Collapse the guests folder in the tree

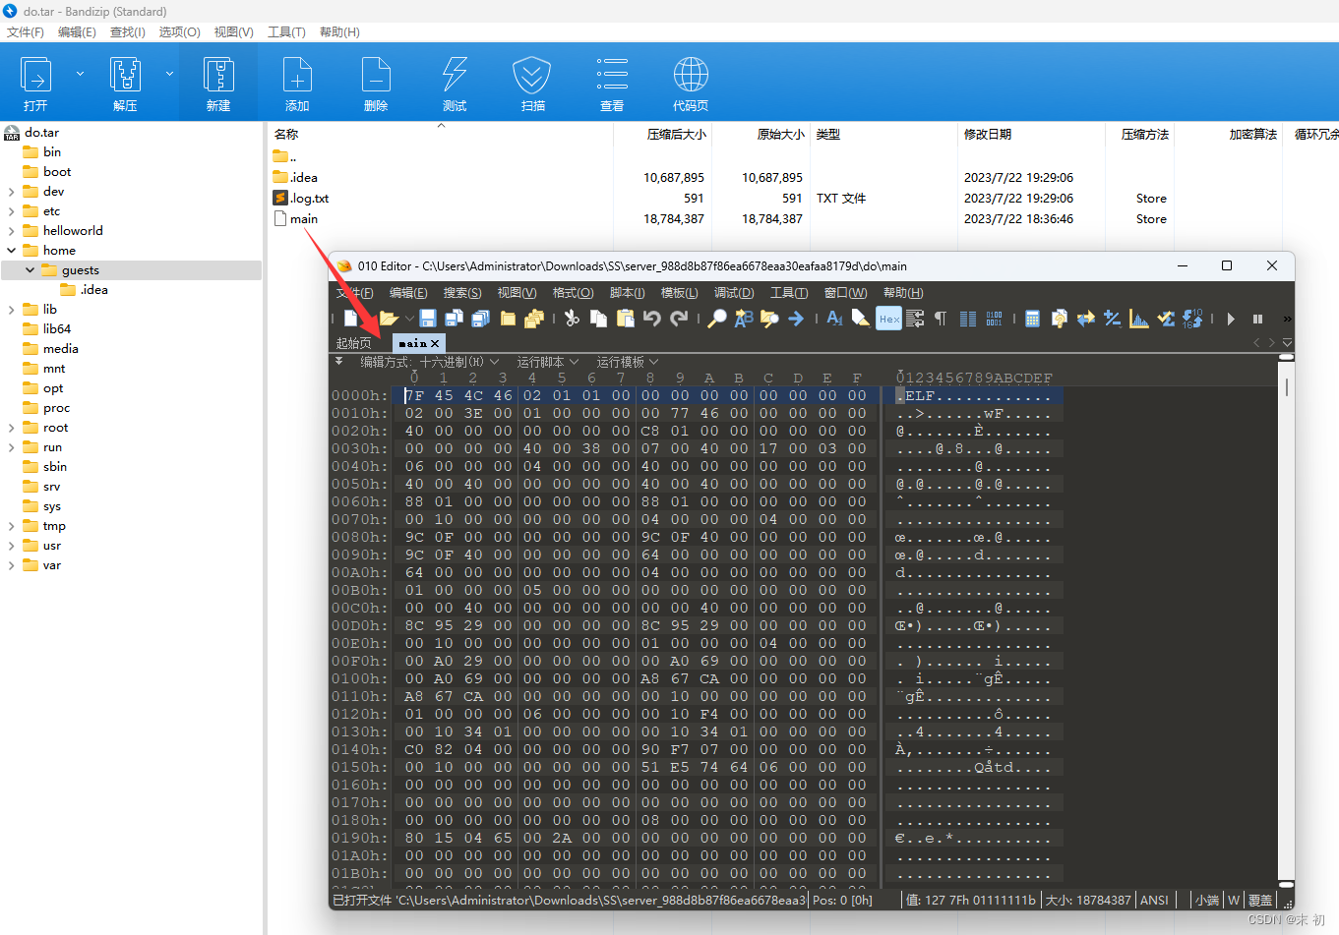point(30,270)
